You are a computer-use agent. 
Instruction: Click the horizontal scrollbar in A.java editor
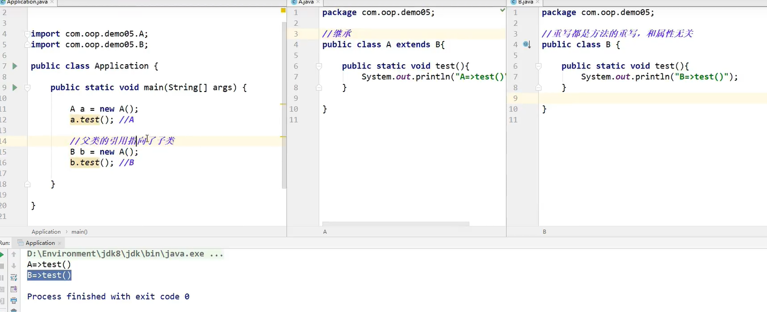[396, 224]
